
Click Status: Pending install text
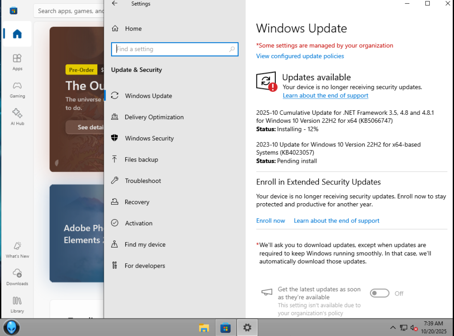[x=287, y=161]
